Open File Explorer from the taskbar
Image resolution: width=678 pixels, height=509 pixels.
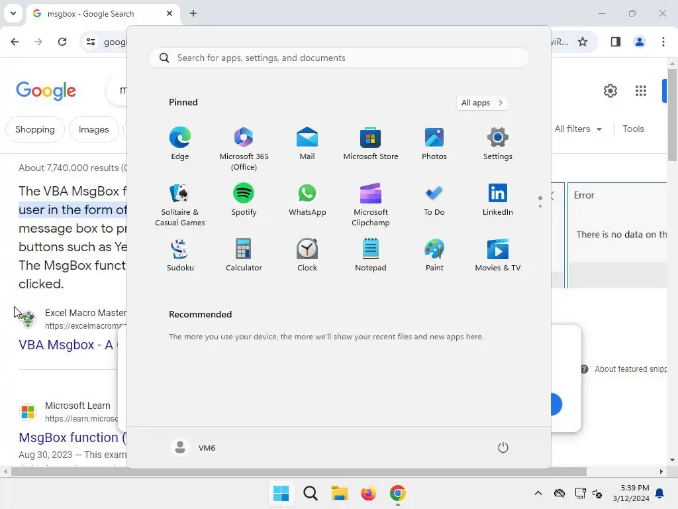tap(340, 493)
